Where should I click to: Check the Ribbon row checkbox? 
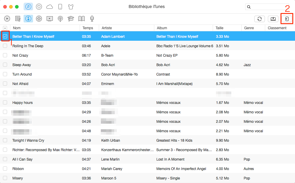pyautogui.click(x=5, y=169)
